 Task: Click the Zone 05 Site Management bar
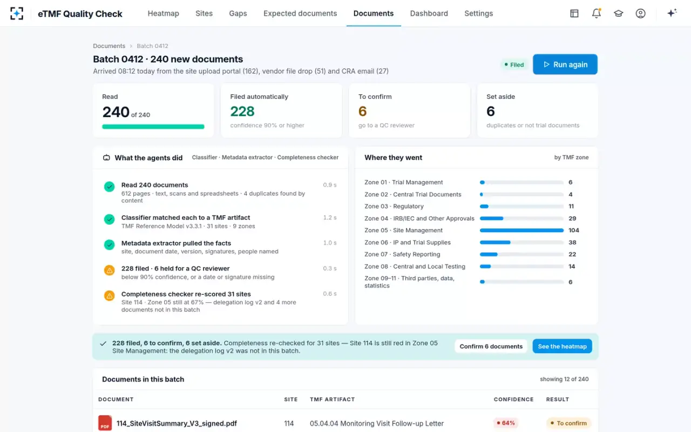521,231
